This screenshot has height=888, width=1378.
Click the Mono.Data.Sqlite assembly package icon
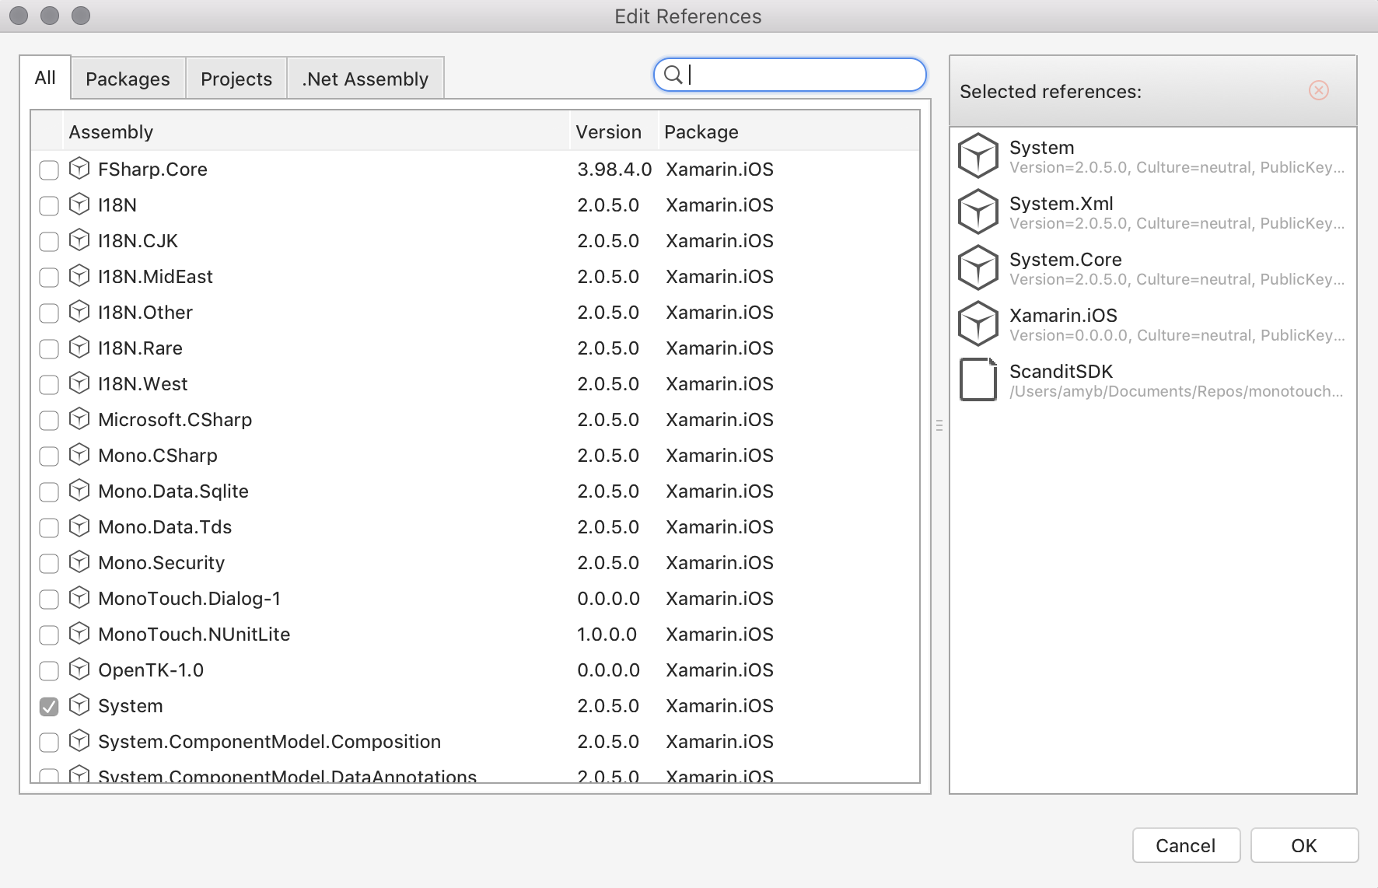coord(79,490)
